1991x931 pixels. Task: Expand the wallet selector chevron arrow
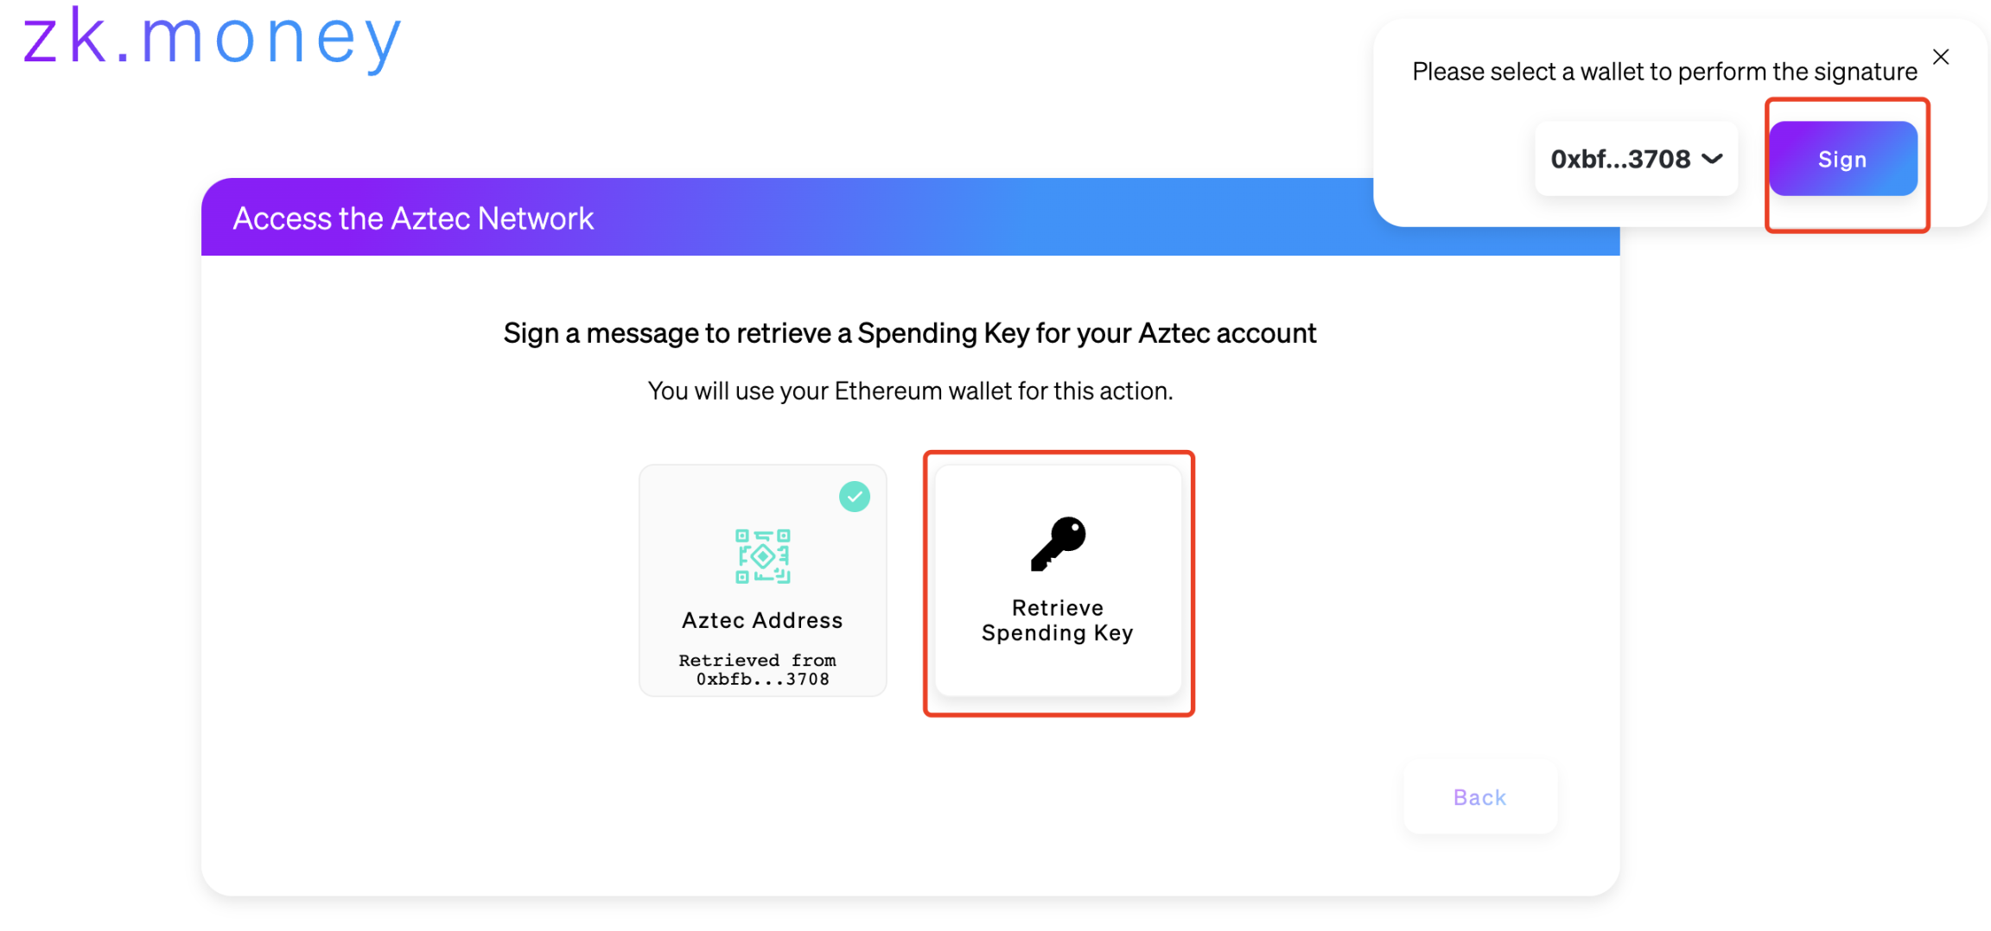(x=1712, y=159)
